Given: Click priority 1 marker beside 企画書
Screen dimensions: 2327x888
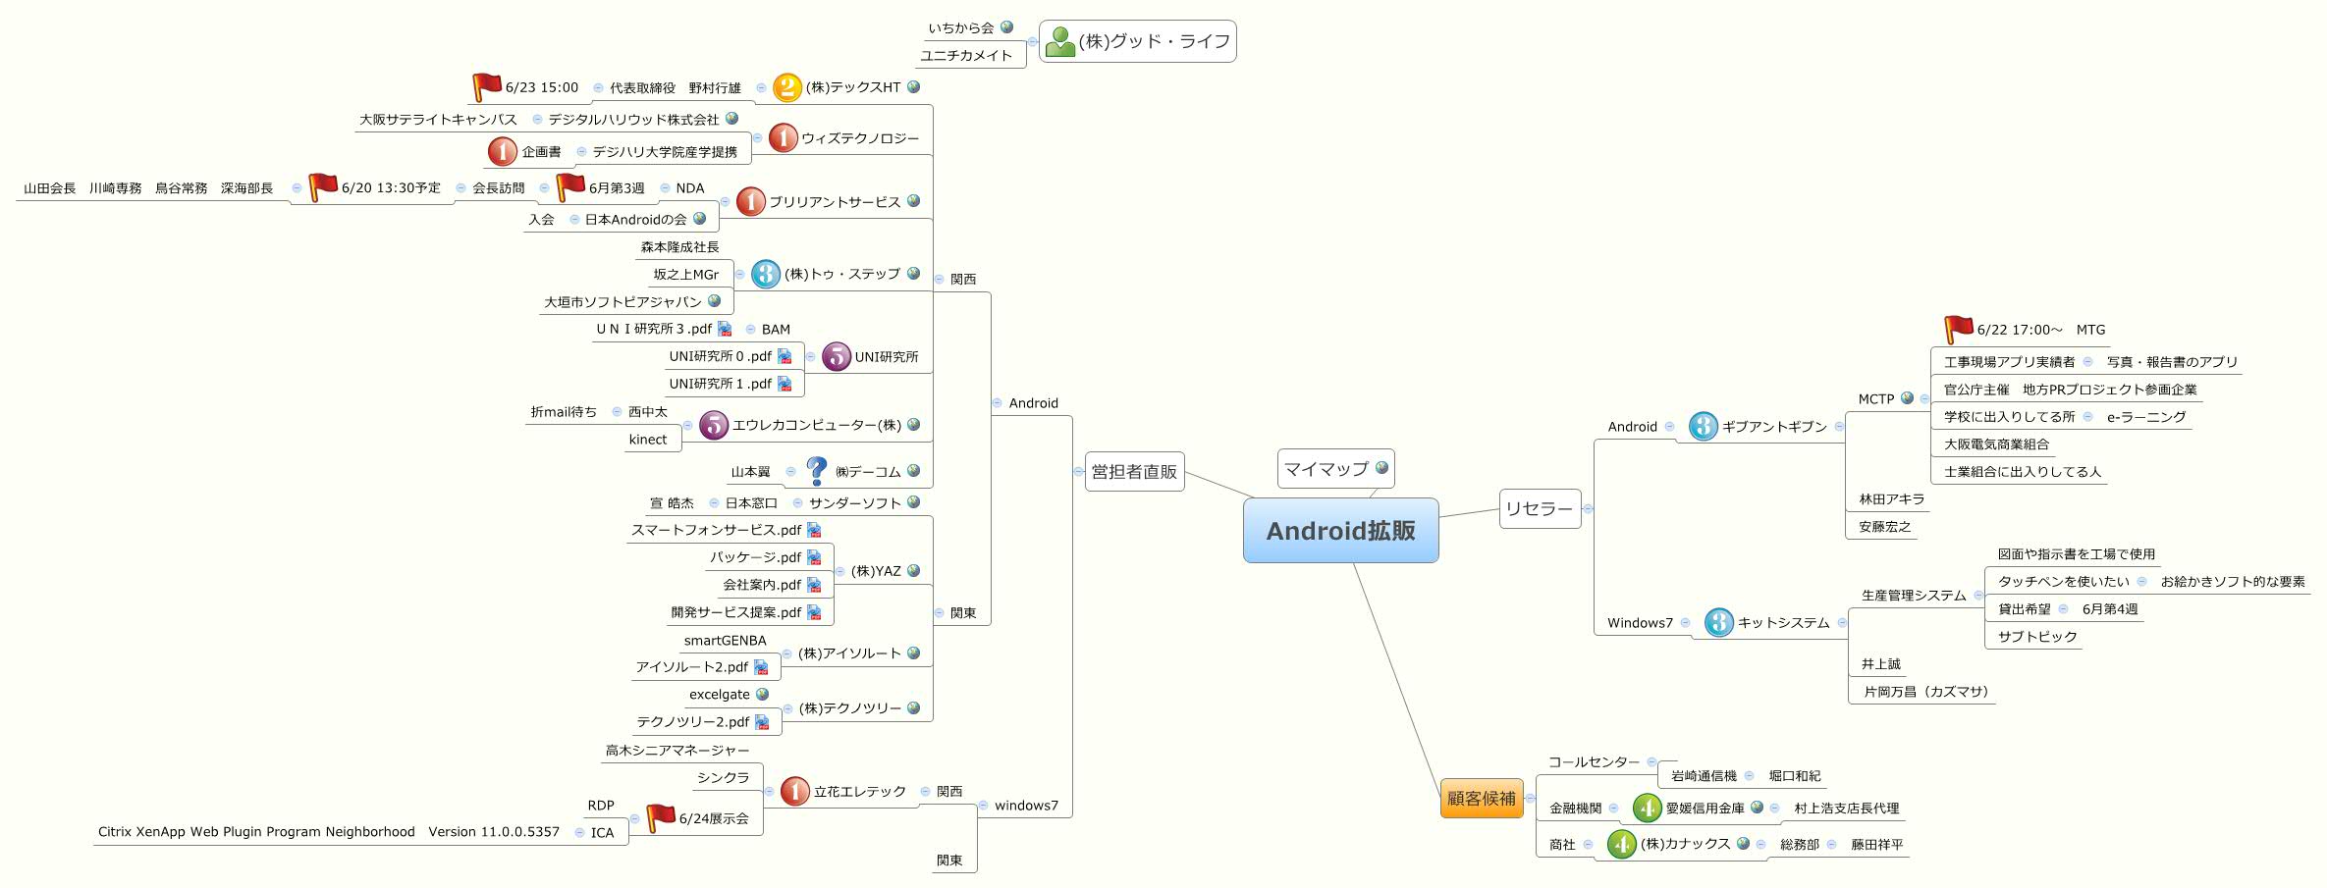Looking at the screenshot, I should point(503,151).
